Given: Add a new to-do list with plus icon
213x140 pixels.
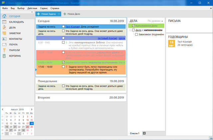Looking at the screenshot, I should click(144, 133).
